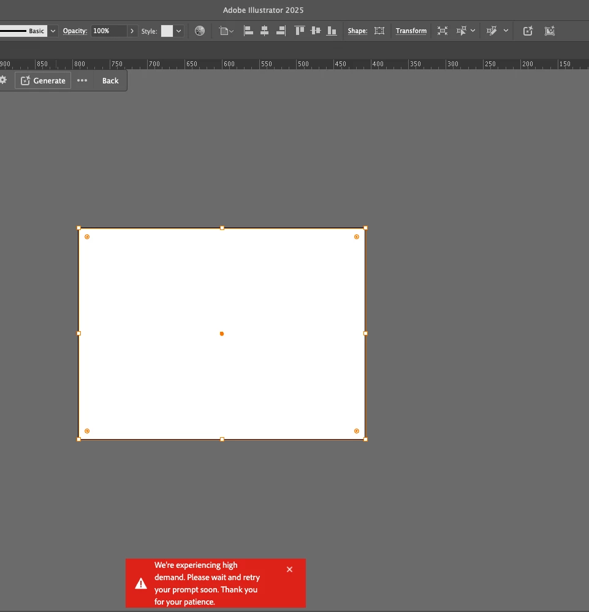Click the top-left bounding box corner handle
The width and height of the screenshot is (589, 612).
point(79,228)
